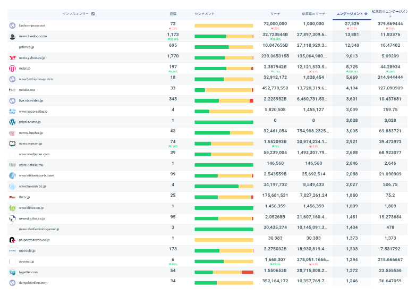Click the store.natalie.mu site icon
416x295 pixels.
tap(12, 165)
